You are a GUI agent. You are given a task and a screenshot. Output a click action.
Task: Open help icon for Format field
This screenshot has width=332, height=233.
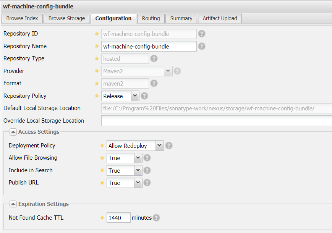tap(154, 83)
